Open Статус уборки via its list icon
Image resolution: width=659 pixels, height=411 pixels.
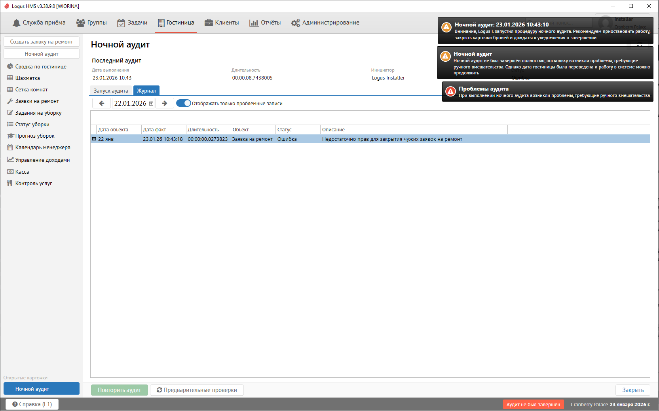10,124
